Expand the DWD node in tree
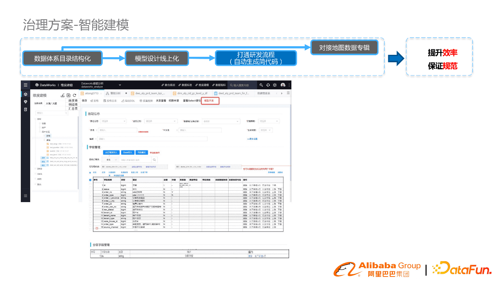502x282 pixels. click(x=35, y=168)
